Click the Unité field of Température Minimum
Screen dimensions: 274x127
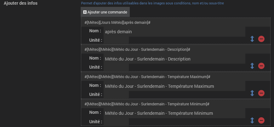pos(116,122)
